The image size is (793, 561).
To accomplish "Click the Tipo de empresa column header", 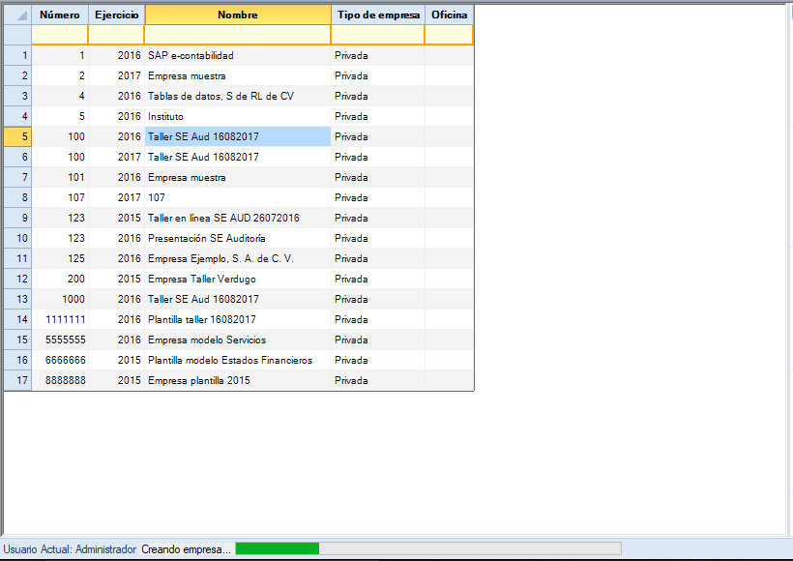I will 377,15.
